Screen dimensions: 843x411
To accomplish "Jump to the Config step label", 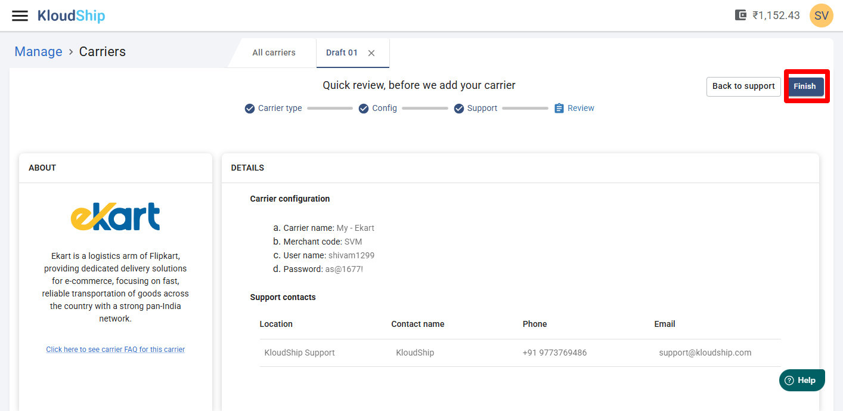I will 385,109.
